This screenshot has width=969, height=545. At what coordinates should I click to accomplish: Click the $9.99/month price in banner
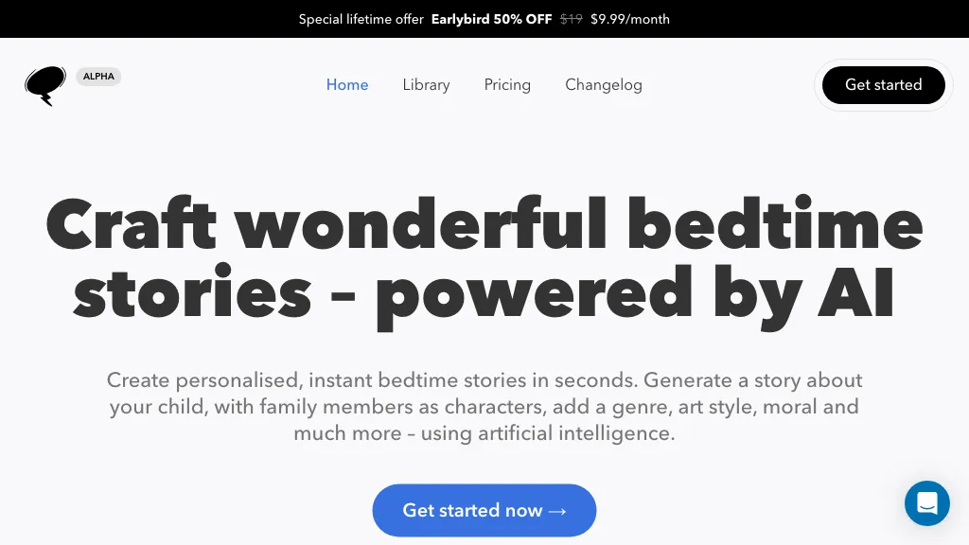[x=629, y=19]
